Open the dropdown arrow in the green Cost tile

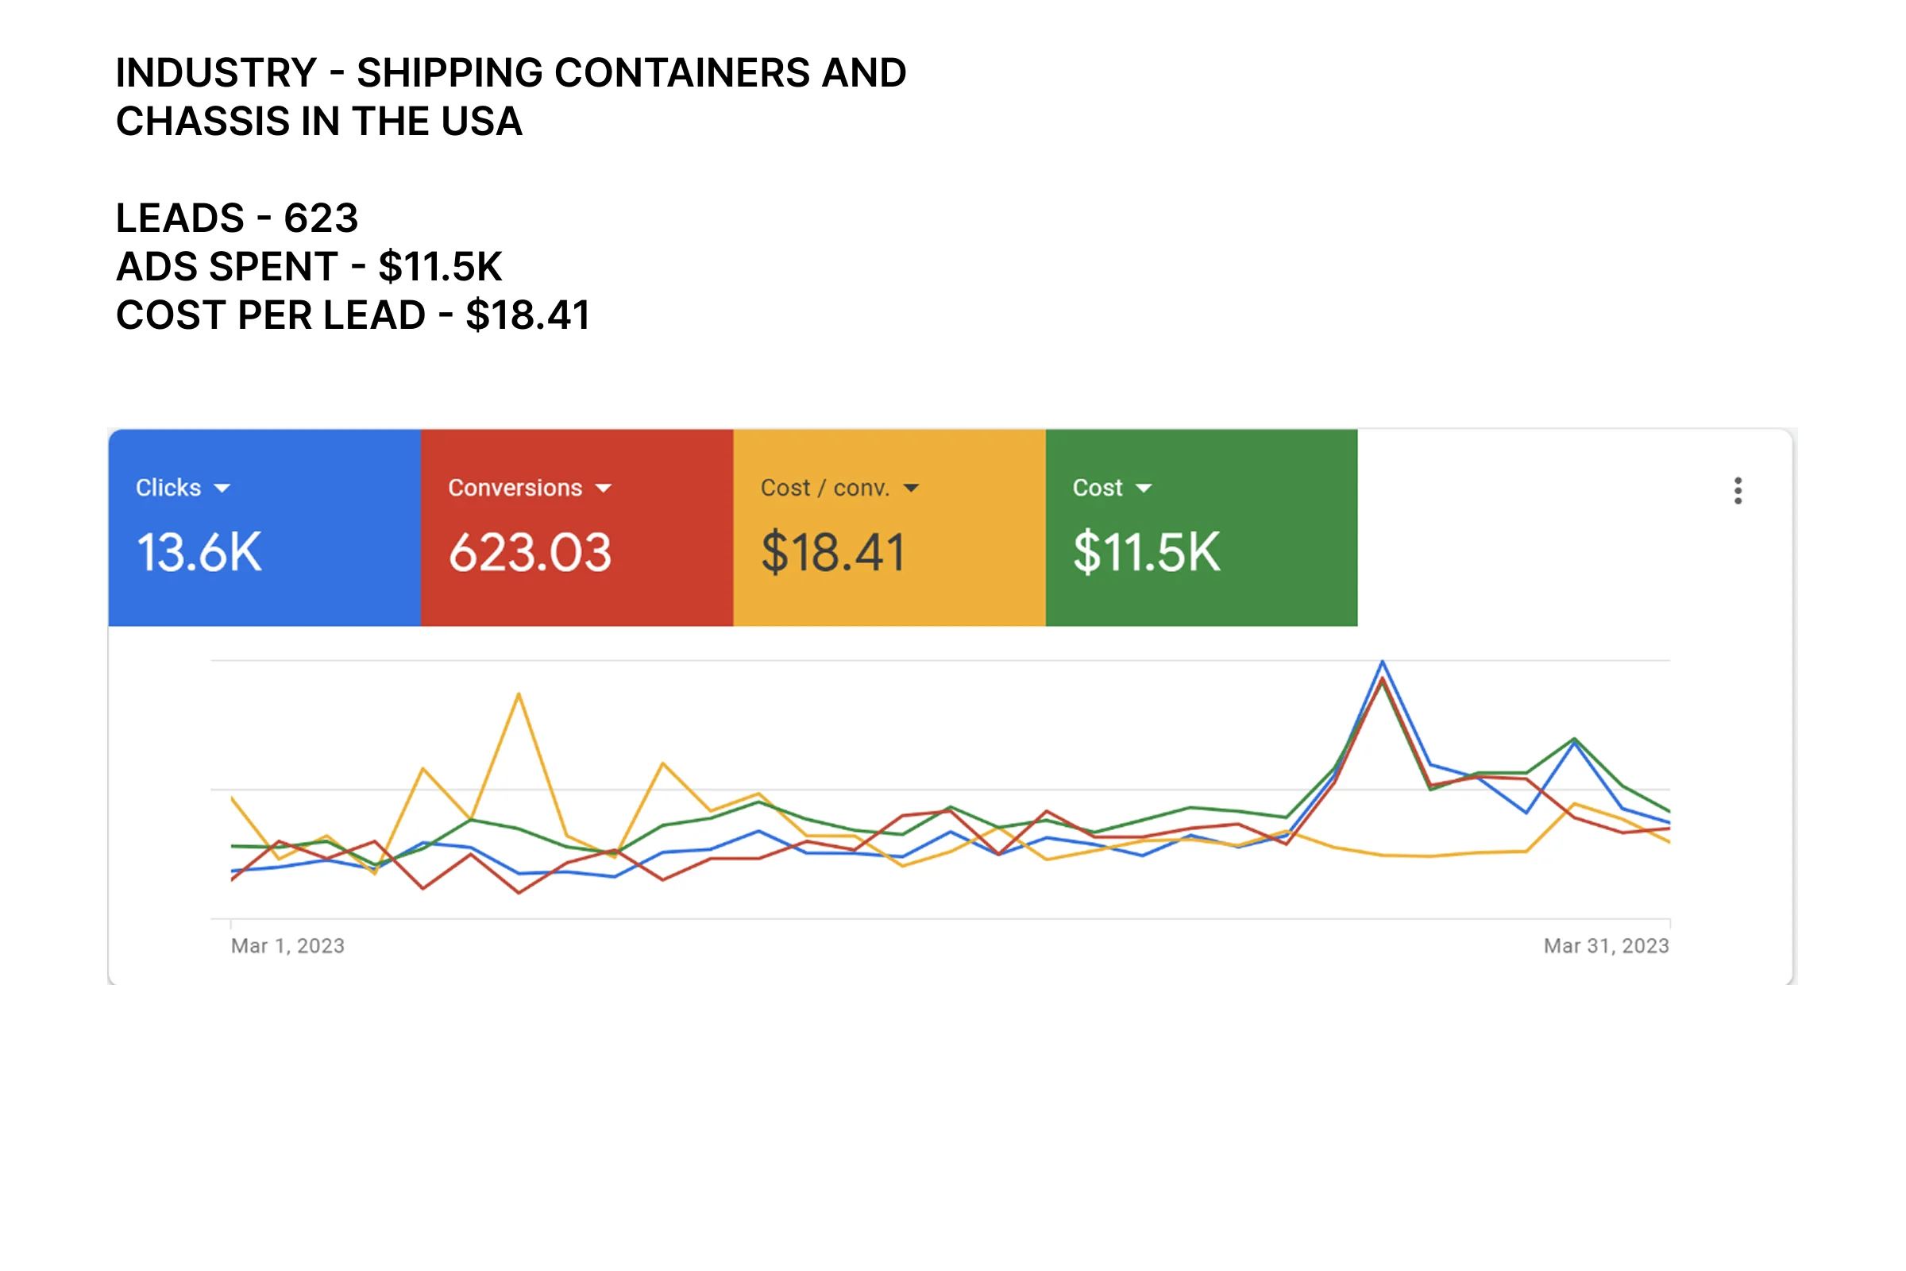(1144, 488)
